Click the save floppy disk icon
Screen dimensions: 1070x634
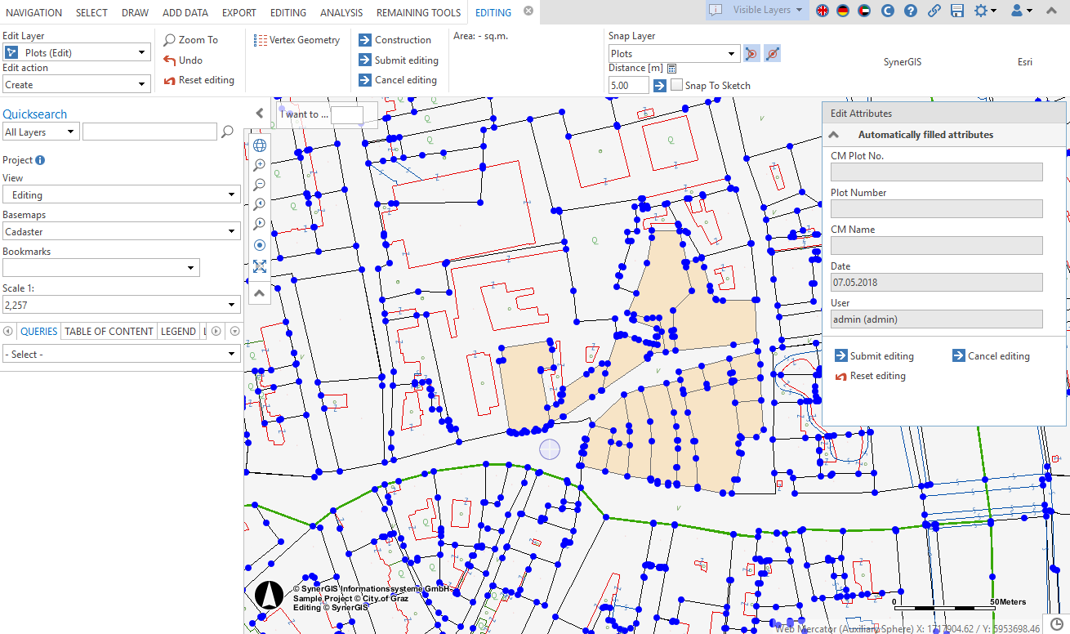[957, 11]
